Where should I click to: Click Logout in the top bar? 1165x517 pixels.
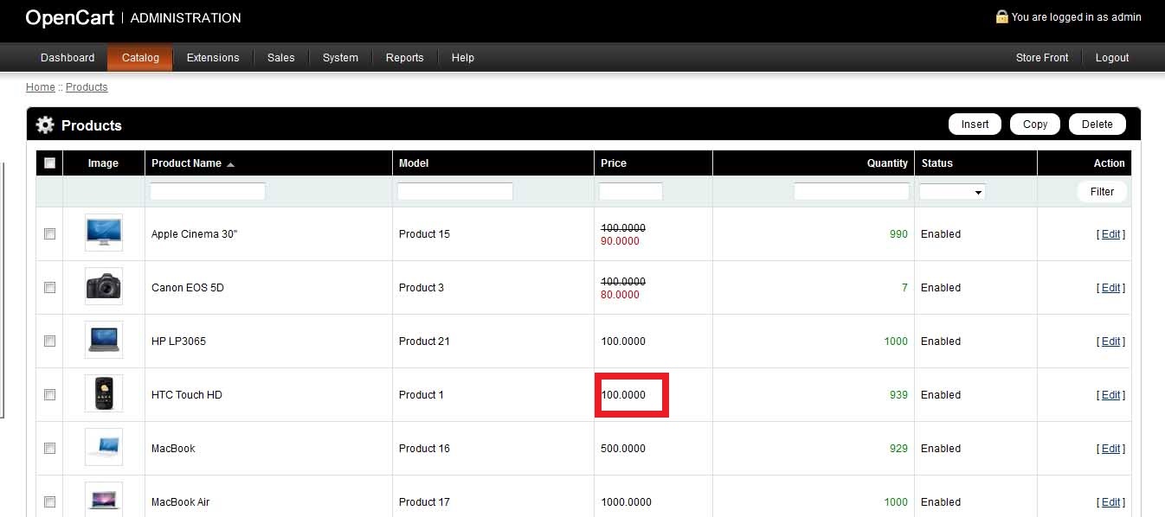click(1112, 58)
